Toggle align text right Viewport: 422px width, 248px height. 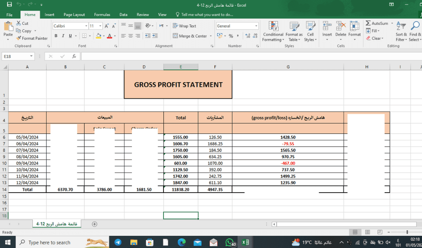(137, 36)
